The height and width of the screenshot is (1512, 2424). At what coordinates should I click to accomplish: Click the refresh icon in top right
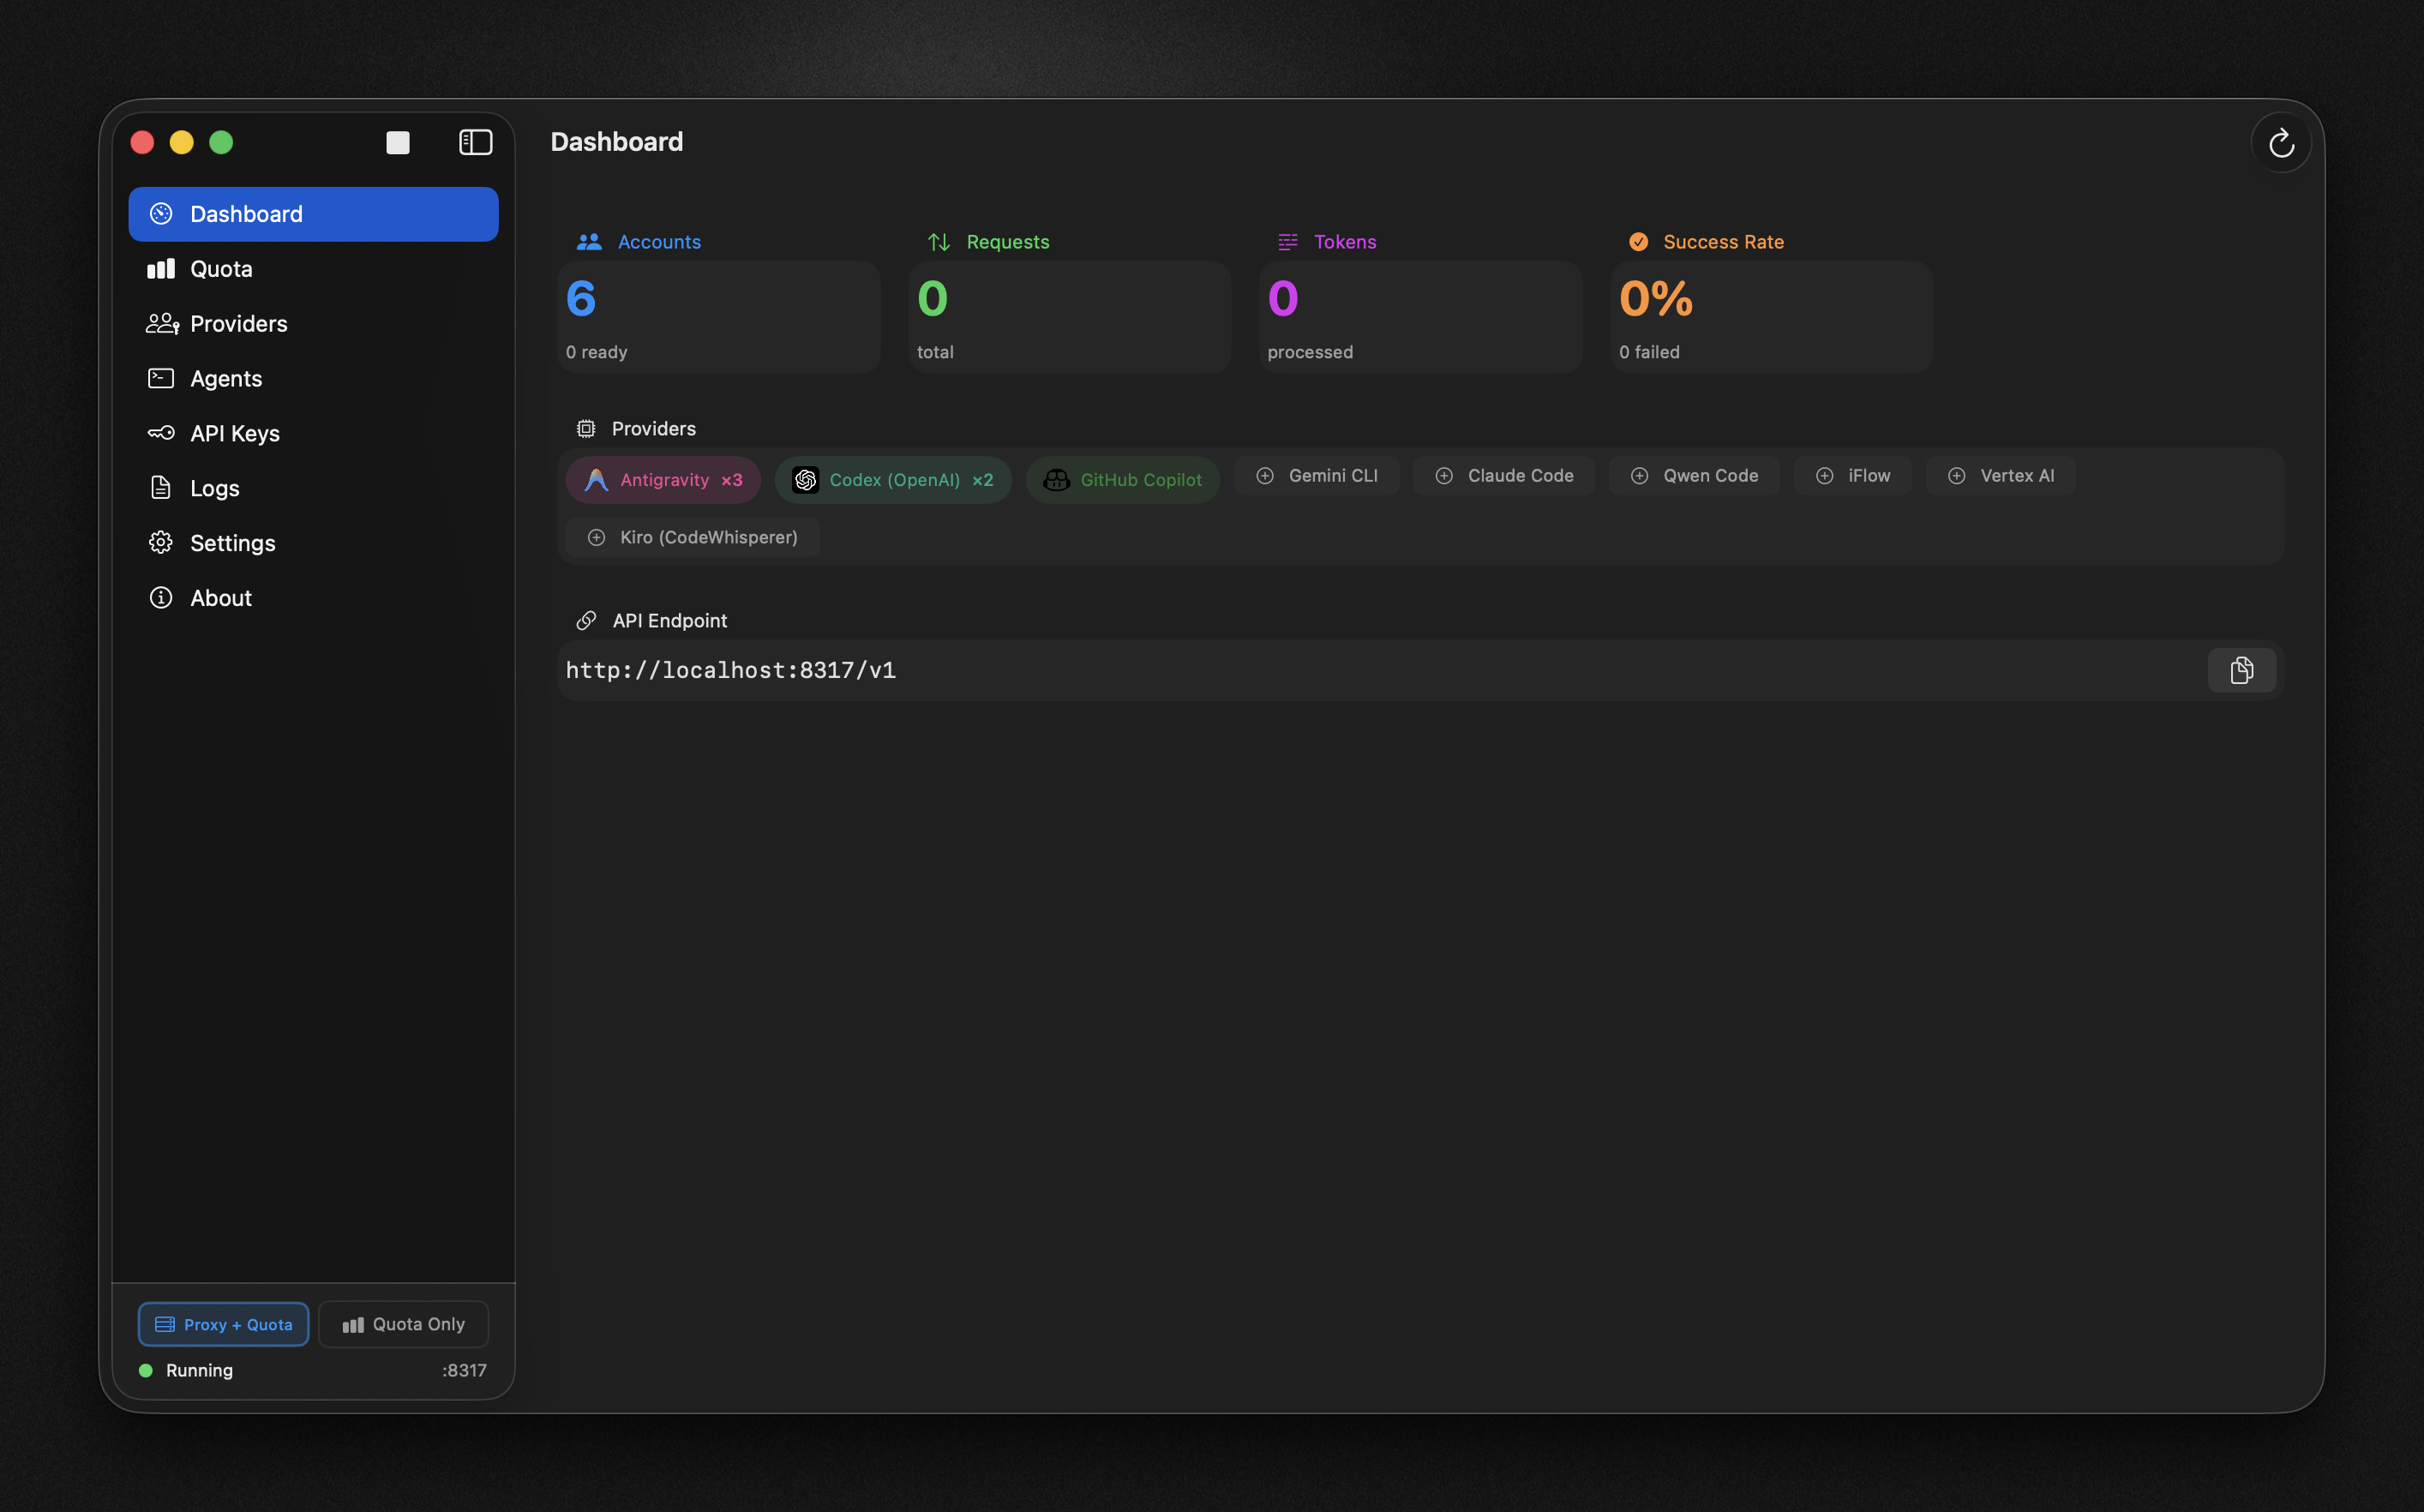point(2280,143)
